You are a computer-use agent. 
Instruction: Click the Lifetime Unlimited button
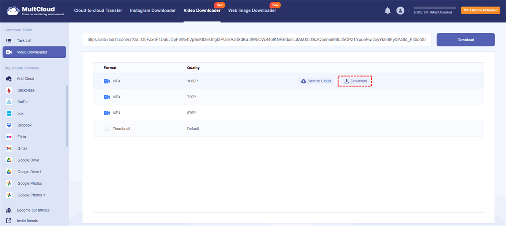[x=481, y=10]
